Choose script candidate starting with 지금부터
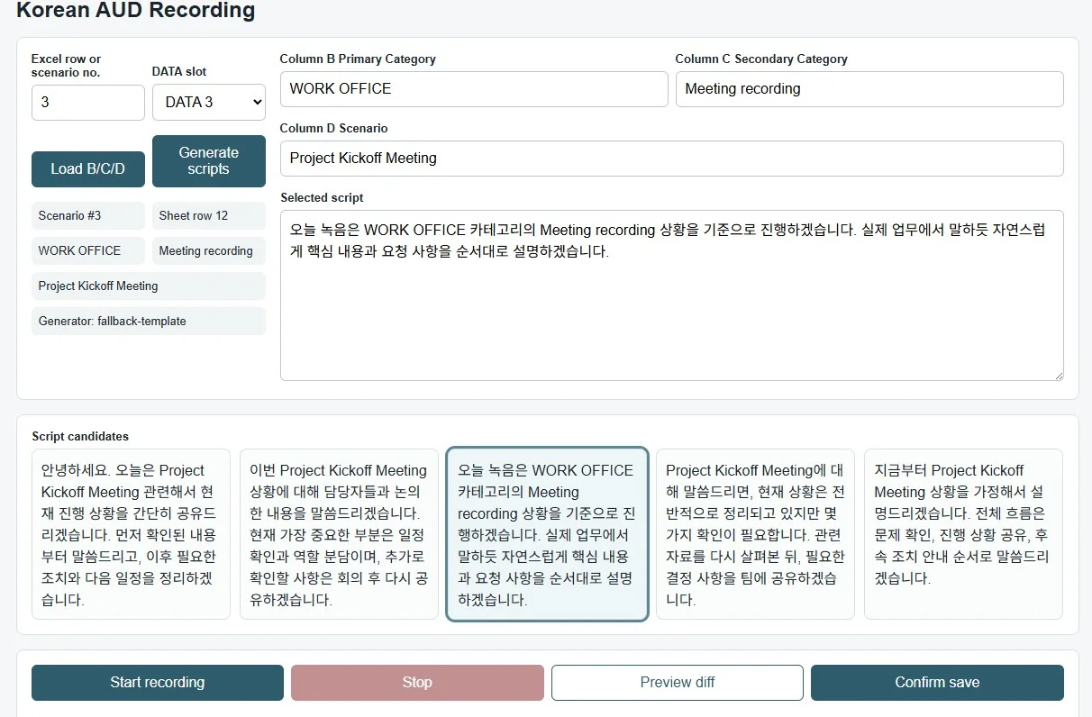Viewport: 1092px width, 717px height. coord(963,534)
